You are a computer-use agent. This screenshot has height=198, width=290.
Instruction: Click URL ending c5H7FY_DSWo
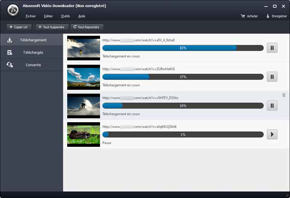tap(140, 98)
